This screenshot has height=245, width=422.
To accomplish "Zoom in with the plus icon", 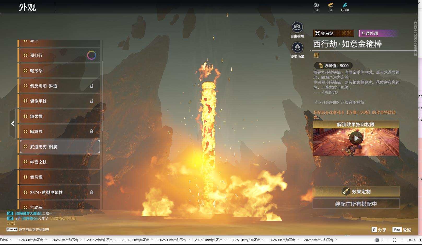I will (420, 240).
